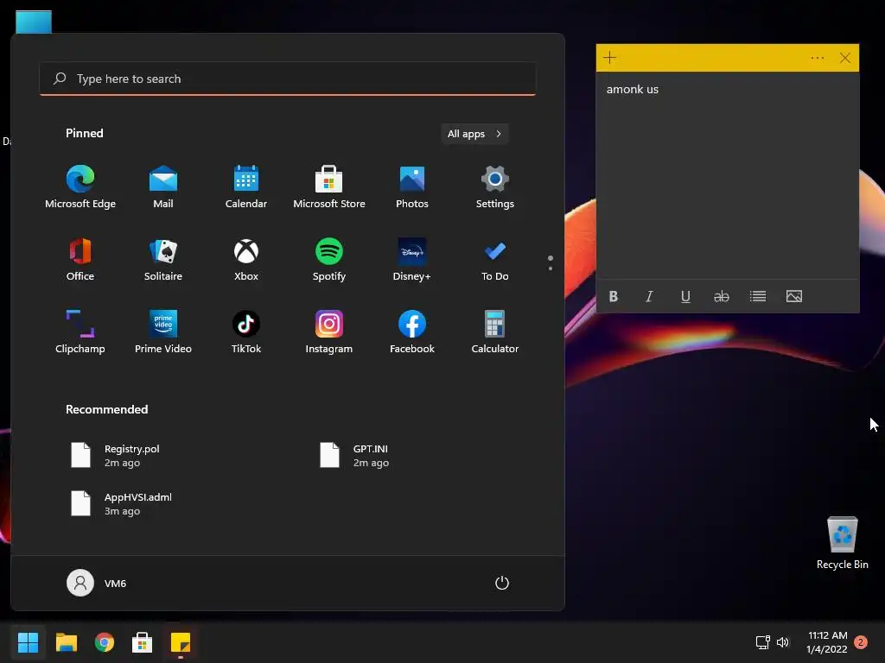The image size is (885, 663).
Task: Launch TikTok from pinned apps
Action: tap(246, 332)
